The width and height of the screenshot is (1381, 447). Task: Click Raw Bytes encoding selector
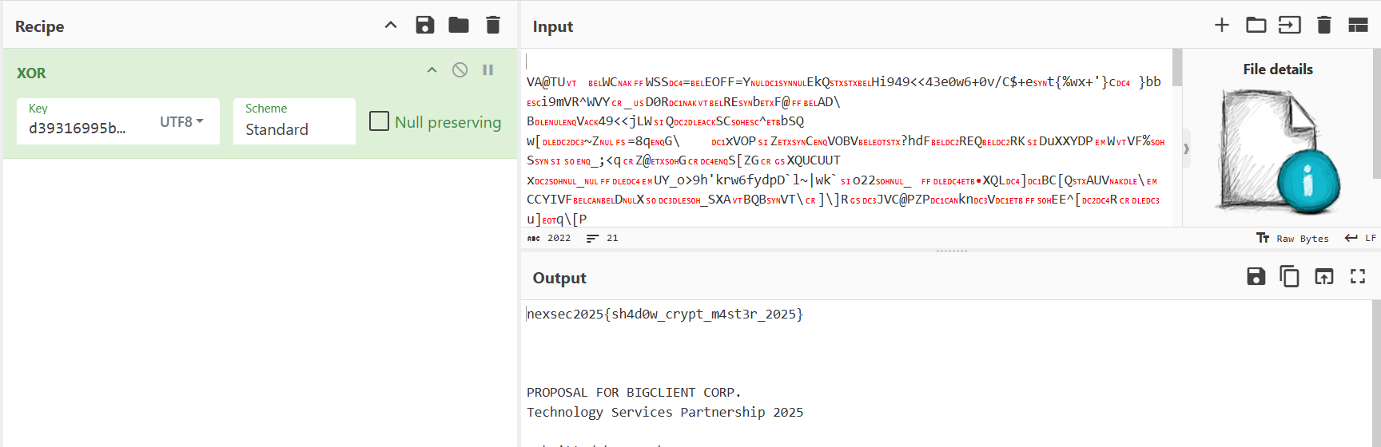click(x=1293, y=239)
